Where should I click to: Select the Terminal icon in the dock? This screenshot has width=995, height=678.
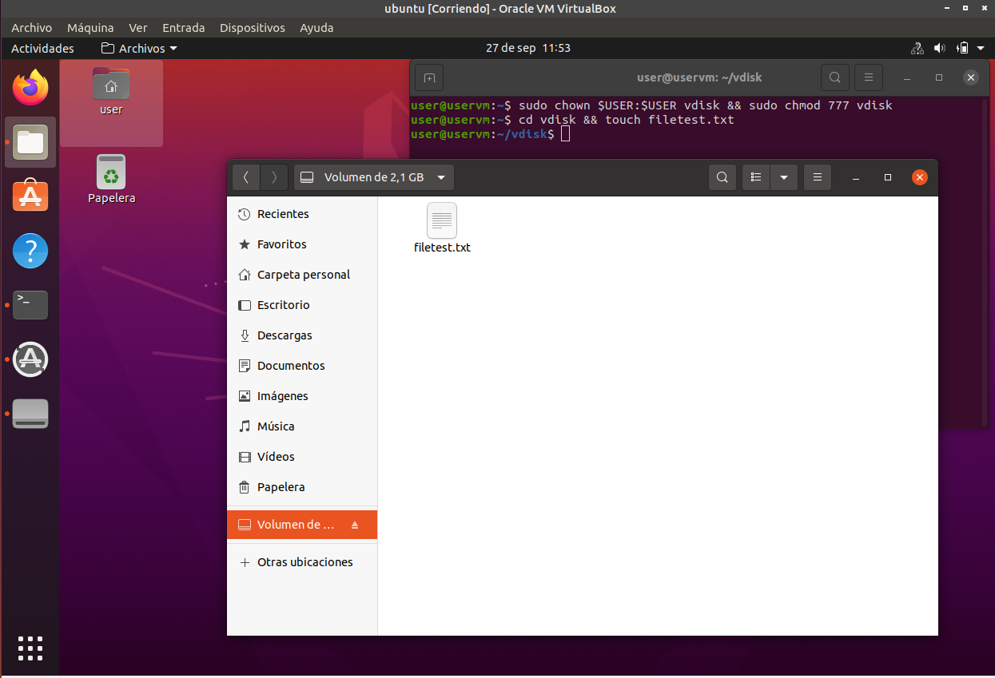pyautogui.click(x=30, y=305)
